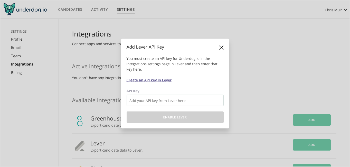The height and width of the screenshot is (167, 350).
Task: Open Team settings in sidebar
Action: pos(16,56)
